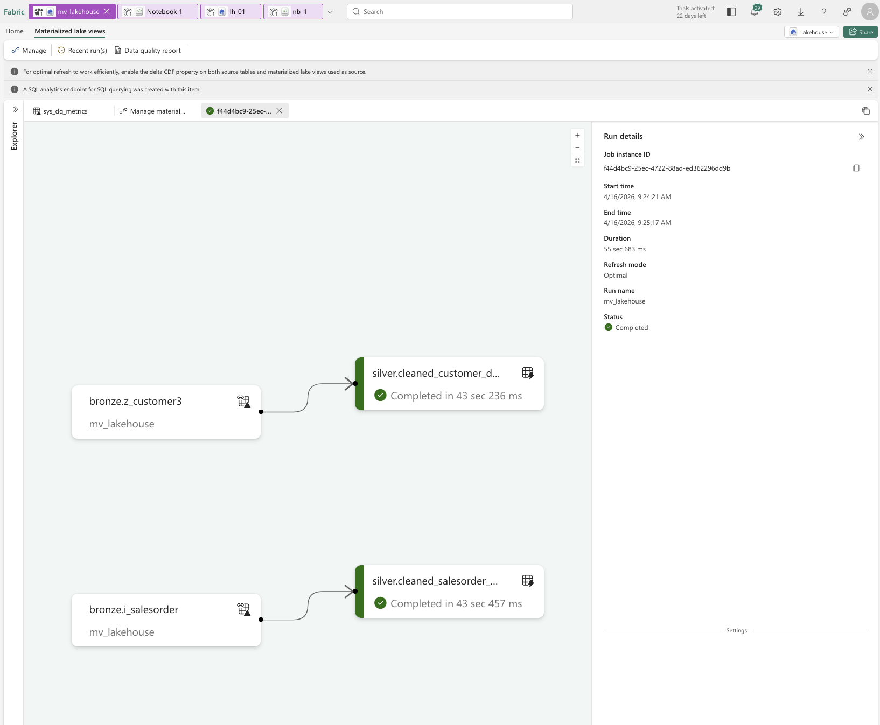Screen dimensions: 880x725
Task: Click the zoom in plus button
Action: [x=577, y=136]
